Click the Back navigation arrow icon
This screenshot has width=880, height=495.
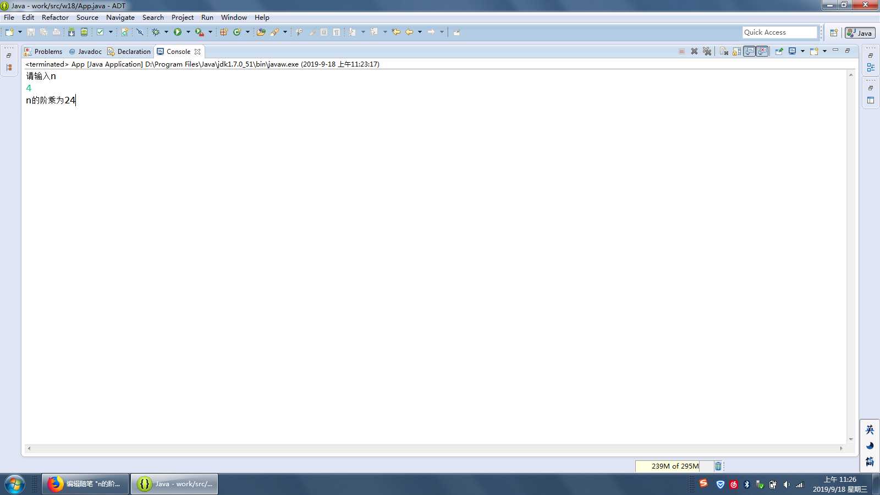pos(409,32)
